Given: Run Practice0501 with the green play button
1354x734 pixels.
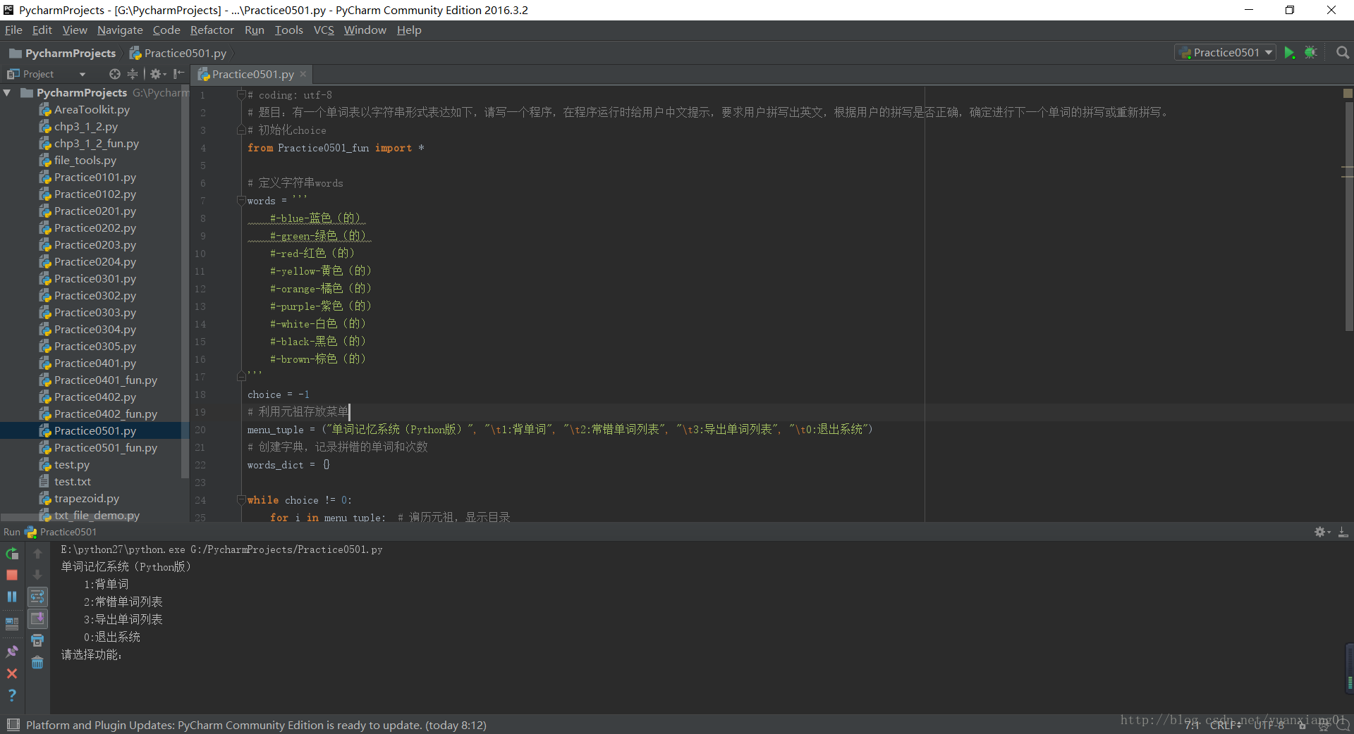Looking at the screenshot, I should click(1289, 53).
